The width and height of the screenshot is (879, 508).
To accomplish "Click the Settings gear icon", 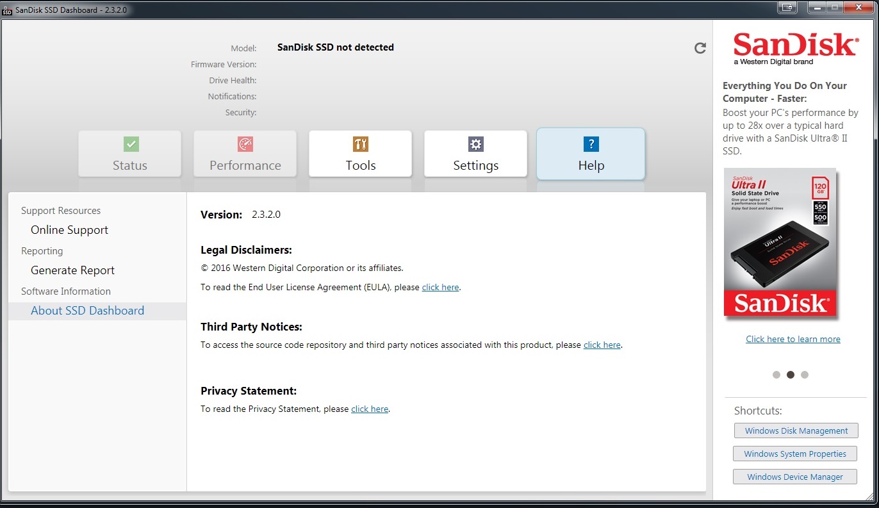I will coord(475,143).
